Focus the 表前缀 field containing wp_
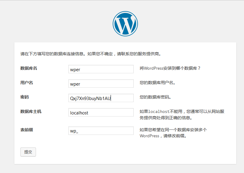244x173 pixels. [101, 131]
